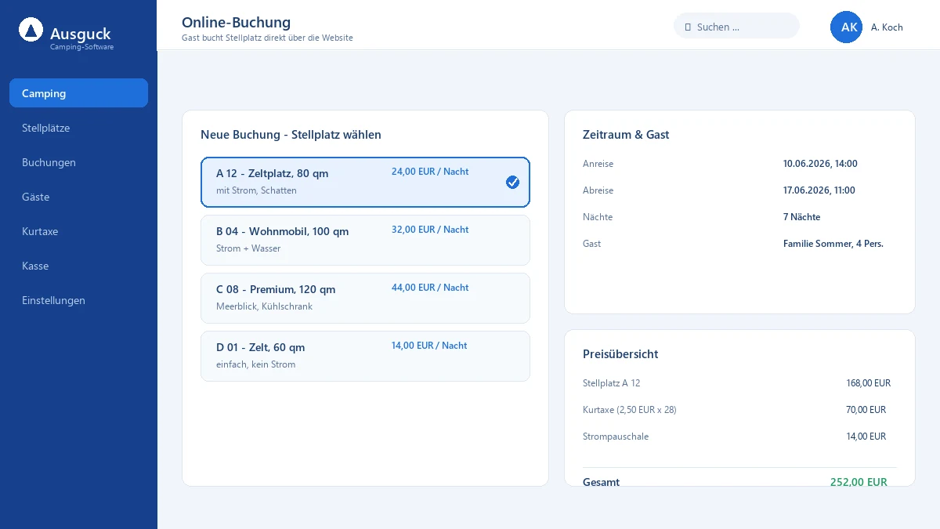Focus the Suchen search field
Screen dimensions: 940x529
[736, 26]
